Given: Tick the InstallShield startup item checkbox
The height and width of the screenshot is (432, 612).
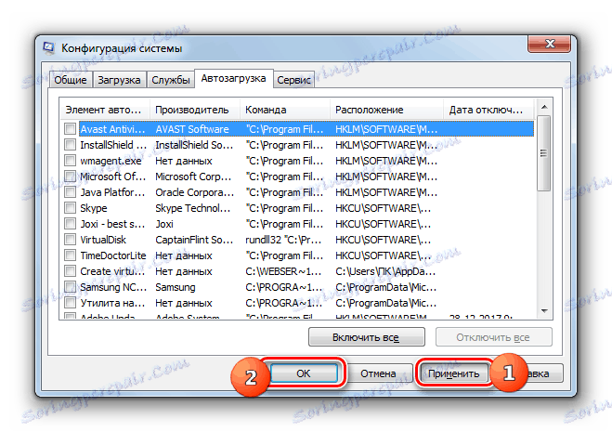Looking at the screenshot, I should pyautogui.click(x=71, y=145).
